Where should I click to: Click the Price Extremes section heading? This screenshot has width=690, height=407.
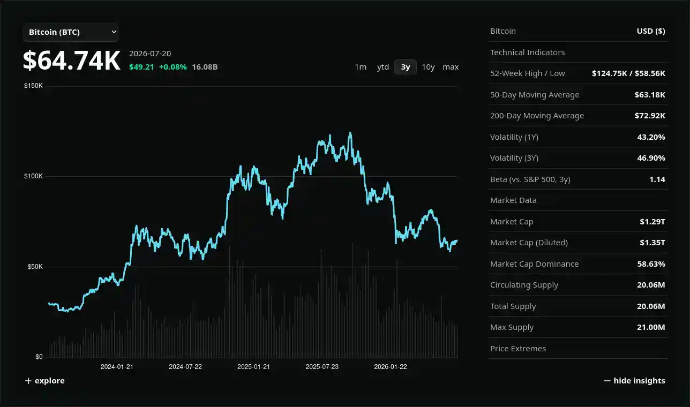pyautogui.click(x=518, y=349)
